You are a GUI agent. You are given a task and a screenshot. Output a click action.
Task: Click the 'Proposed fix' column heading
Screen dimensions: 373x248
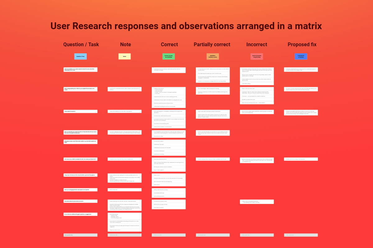tap(302, 44)
